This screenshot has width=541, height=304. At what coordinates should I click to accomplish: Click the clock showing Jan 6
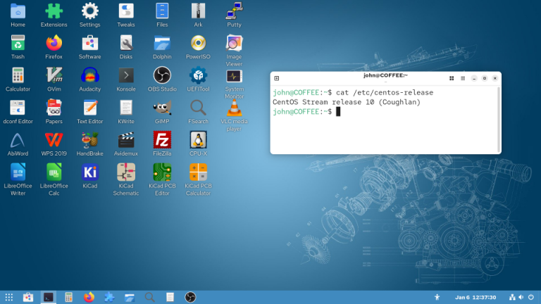pos(471,297)
